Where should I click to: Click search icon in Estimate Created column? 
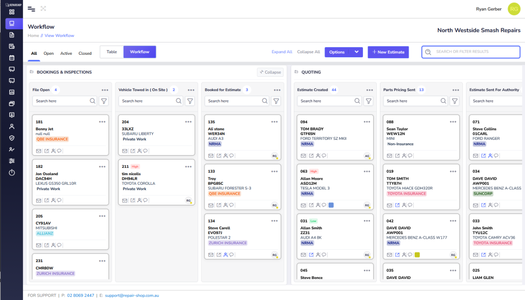pos(357,101)
